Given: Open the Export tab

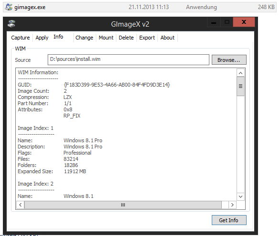Looking at the screenshot, I should (147, 38).
